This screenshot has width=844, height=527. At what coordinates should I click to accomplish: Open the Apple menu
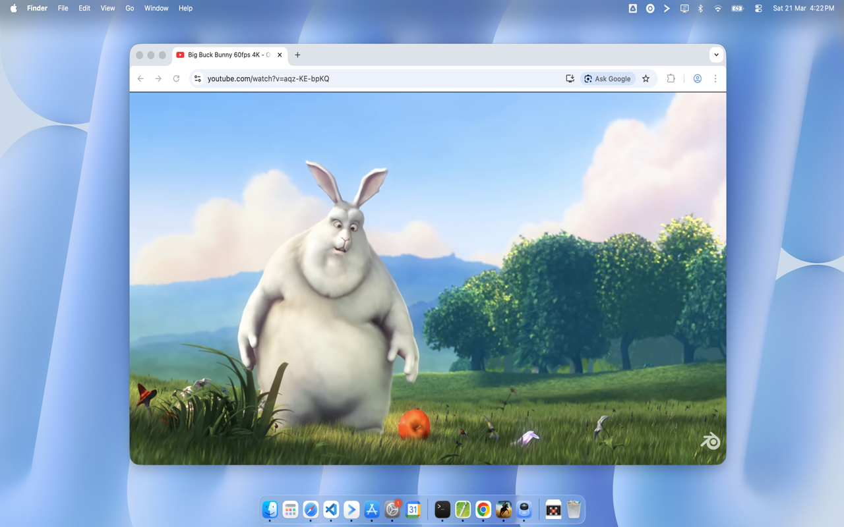point(13,8)
